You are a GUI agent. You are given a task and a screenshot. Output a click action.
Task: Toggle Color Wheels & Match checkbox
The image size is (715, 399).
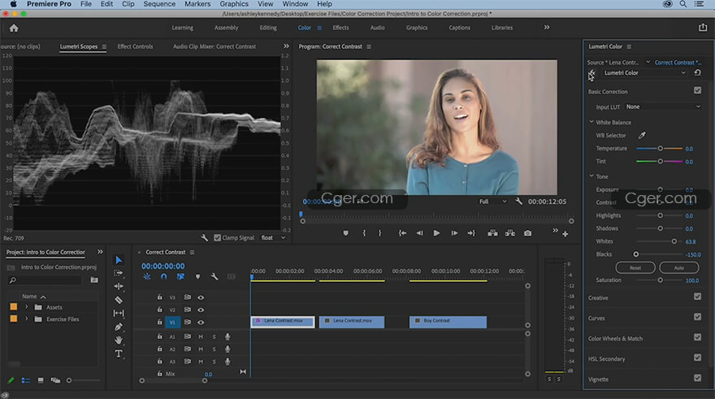698,337
